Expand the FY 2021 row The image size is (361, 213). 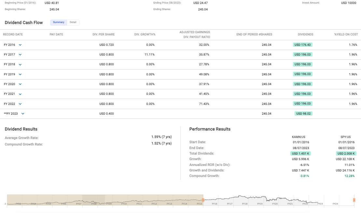pyautogui.click(x=20, y=94)
